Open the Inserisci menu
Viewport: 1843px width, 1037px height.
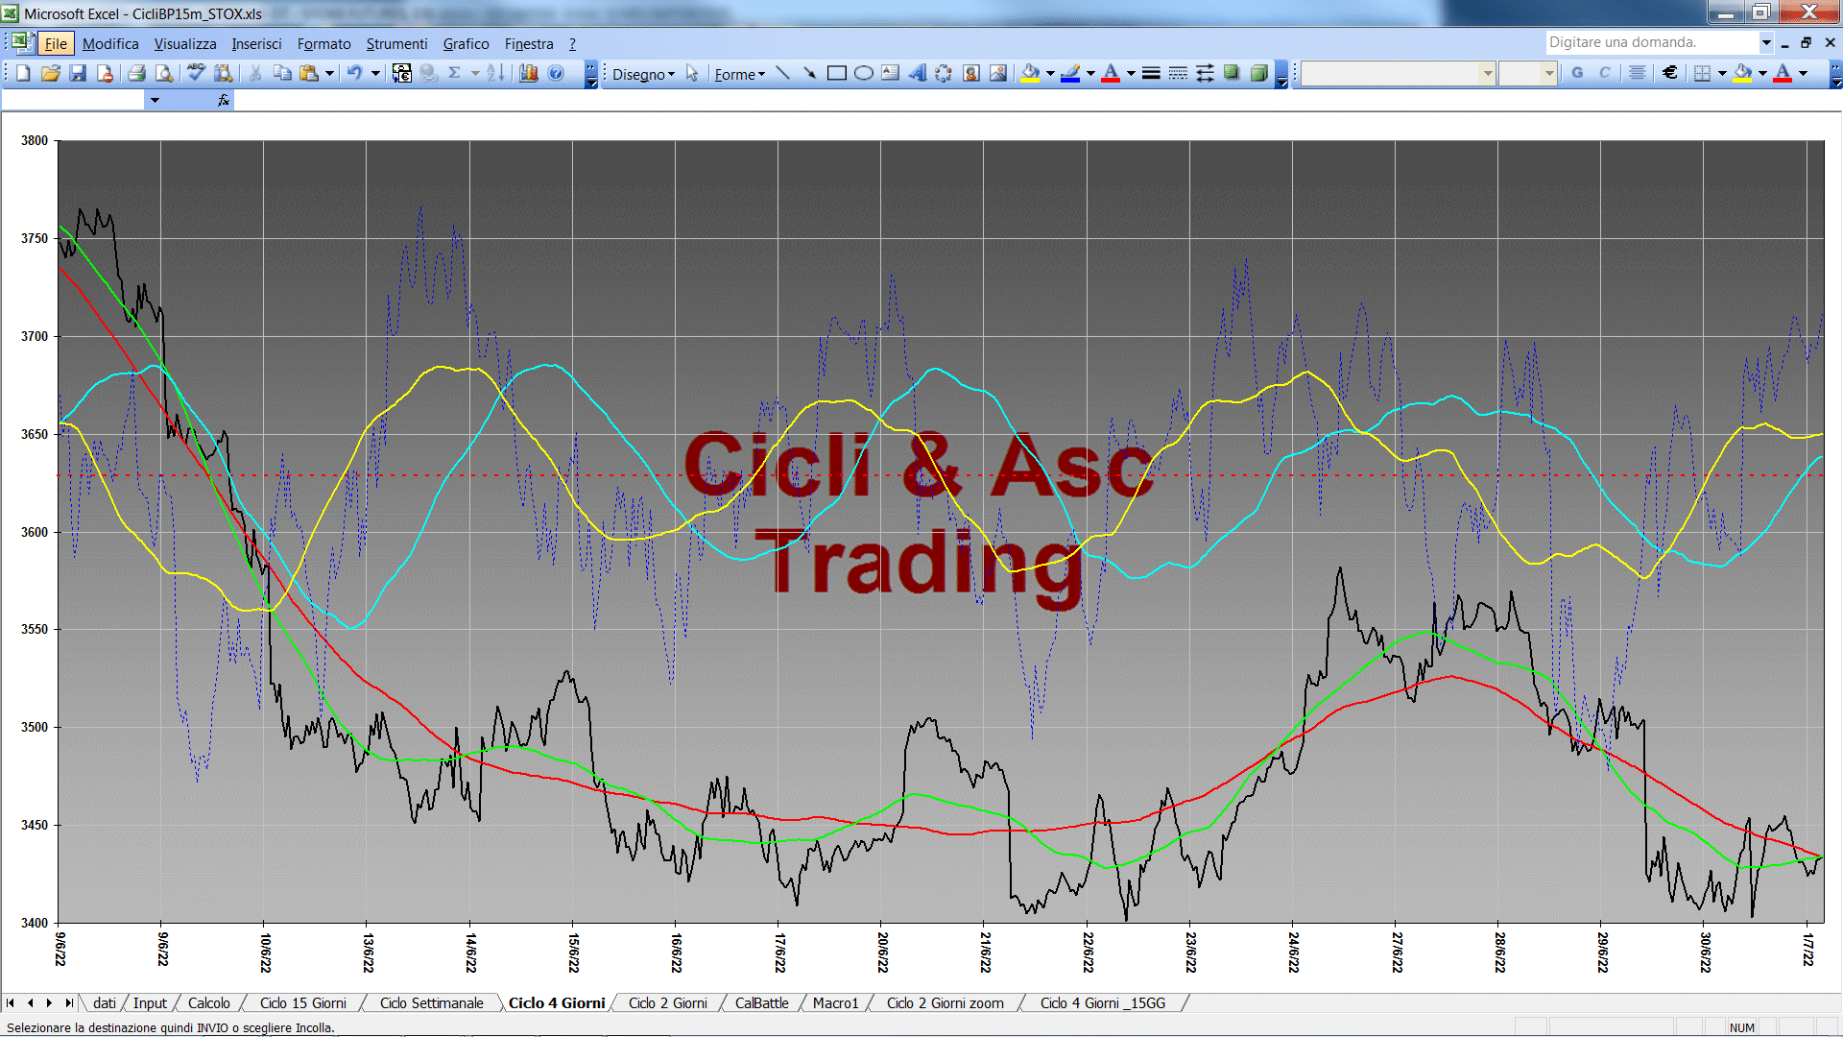coord(256,44)
